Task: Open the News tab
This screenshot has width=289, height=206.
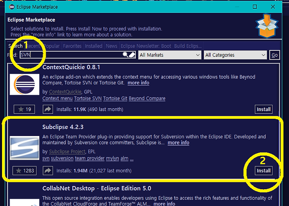Action: click(x=112, y=46)
